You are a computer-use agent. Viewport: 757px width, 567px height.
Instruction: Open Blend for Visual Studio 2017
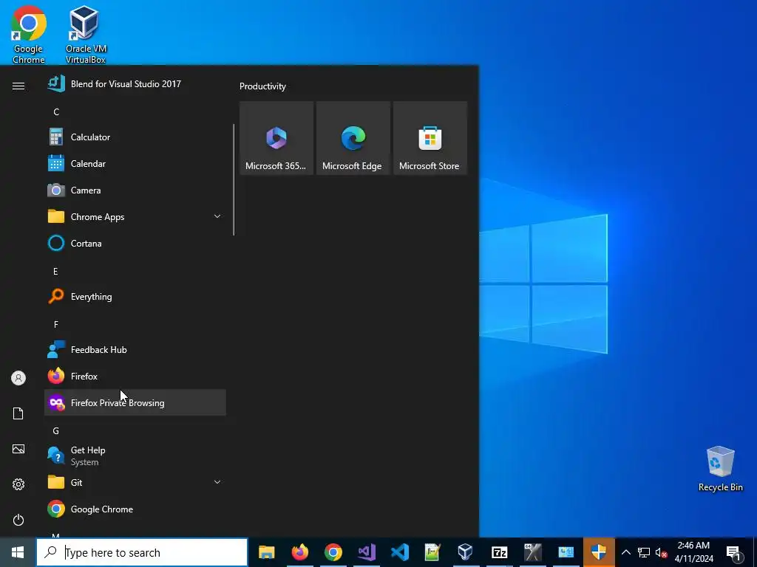pyautogui.click(x=135, y=84)
